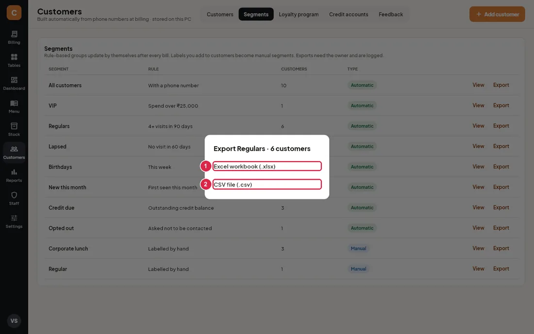Export the manual Regular segment
The width and height of the screenshot is (534, 334).
click(501, 269)
